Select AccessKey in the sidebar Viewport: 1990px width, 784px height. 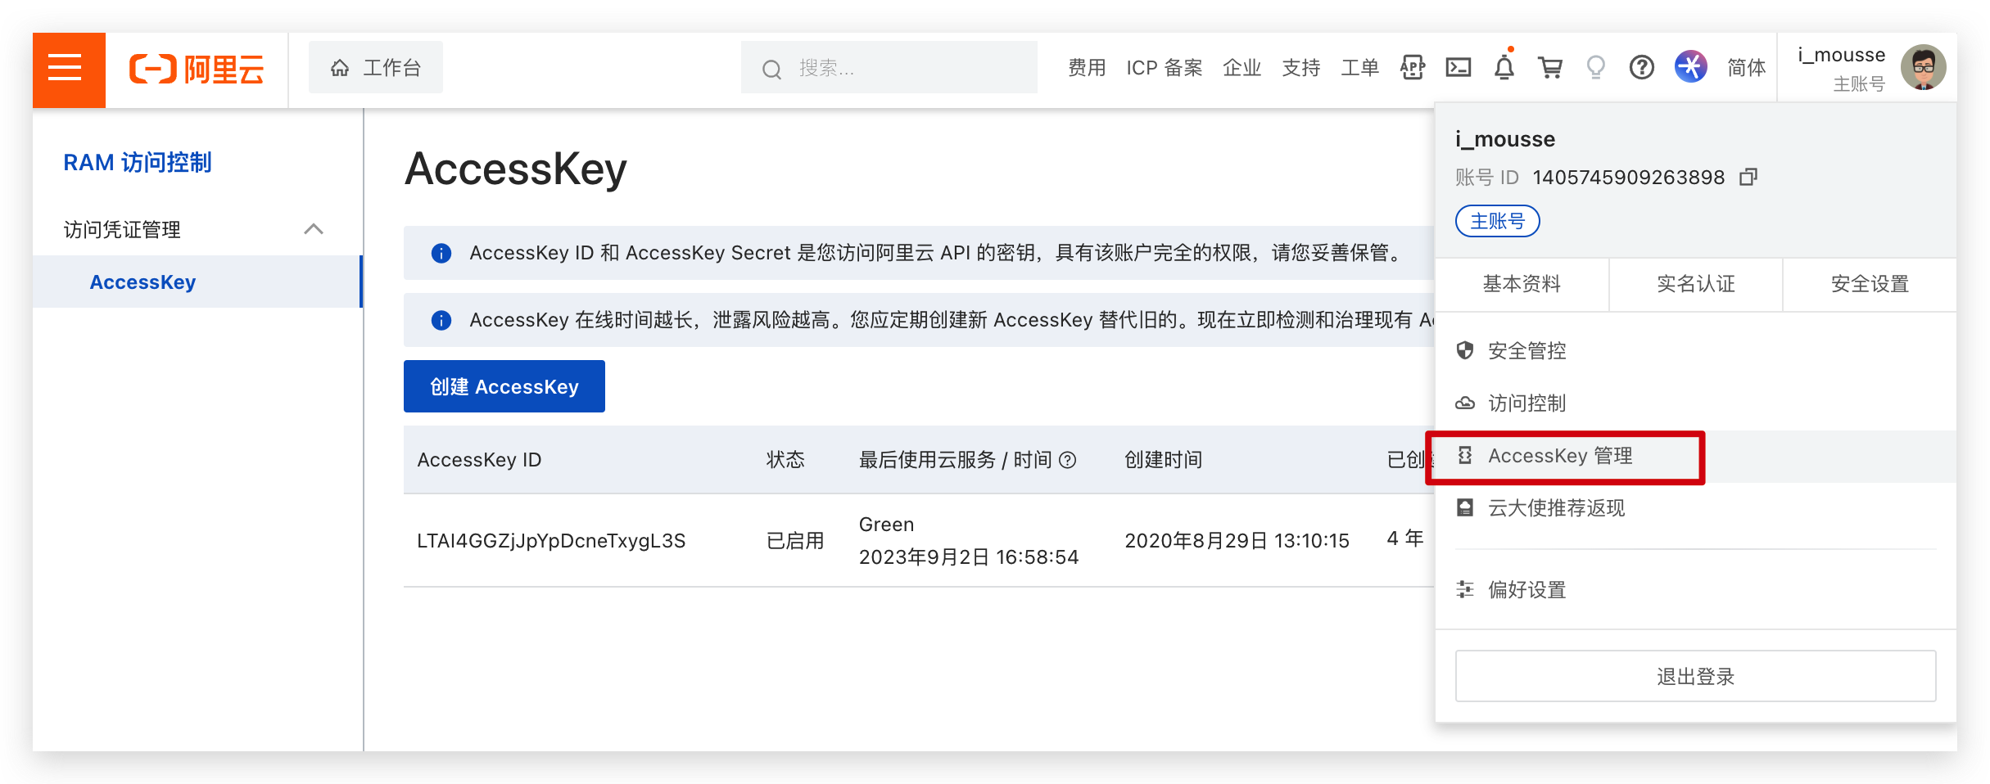(x=197, y=282)
